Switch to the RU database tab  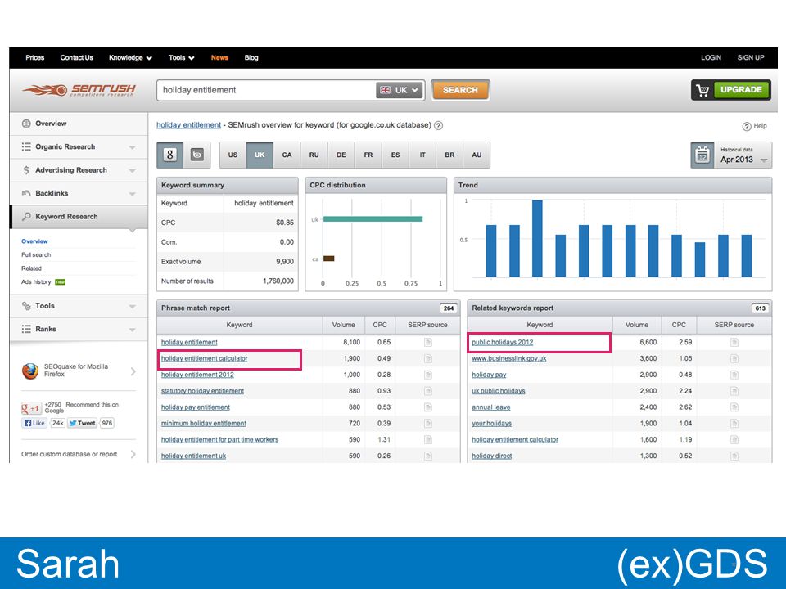coord(314,155)
